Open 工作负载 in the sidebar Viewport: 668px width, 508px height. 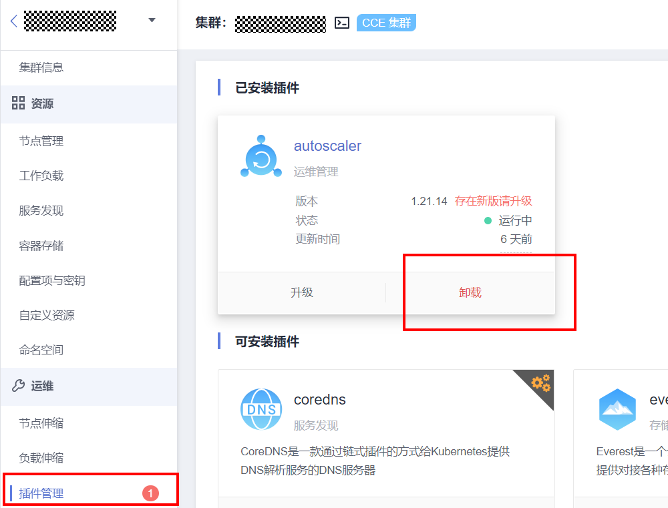[x=41, y=176]
